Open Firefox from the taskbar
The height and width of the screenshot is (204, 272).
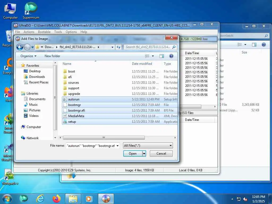[56, 199]
